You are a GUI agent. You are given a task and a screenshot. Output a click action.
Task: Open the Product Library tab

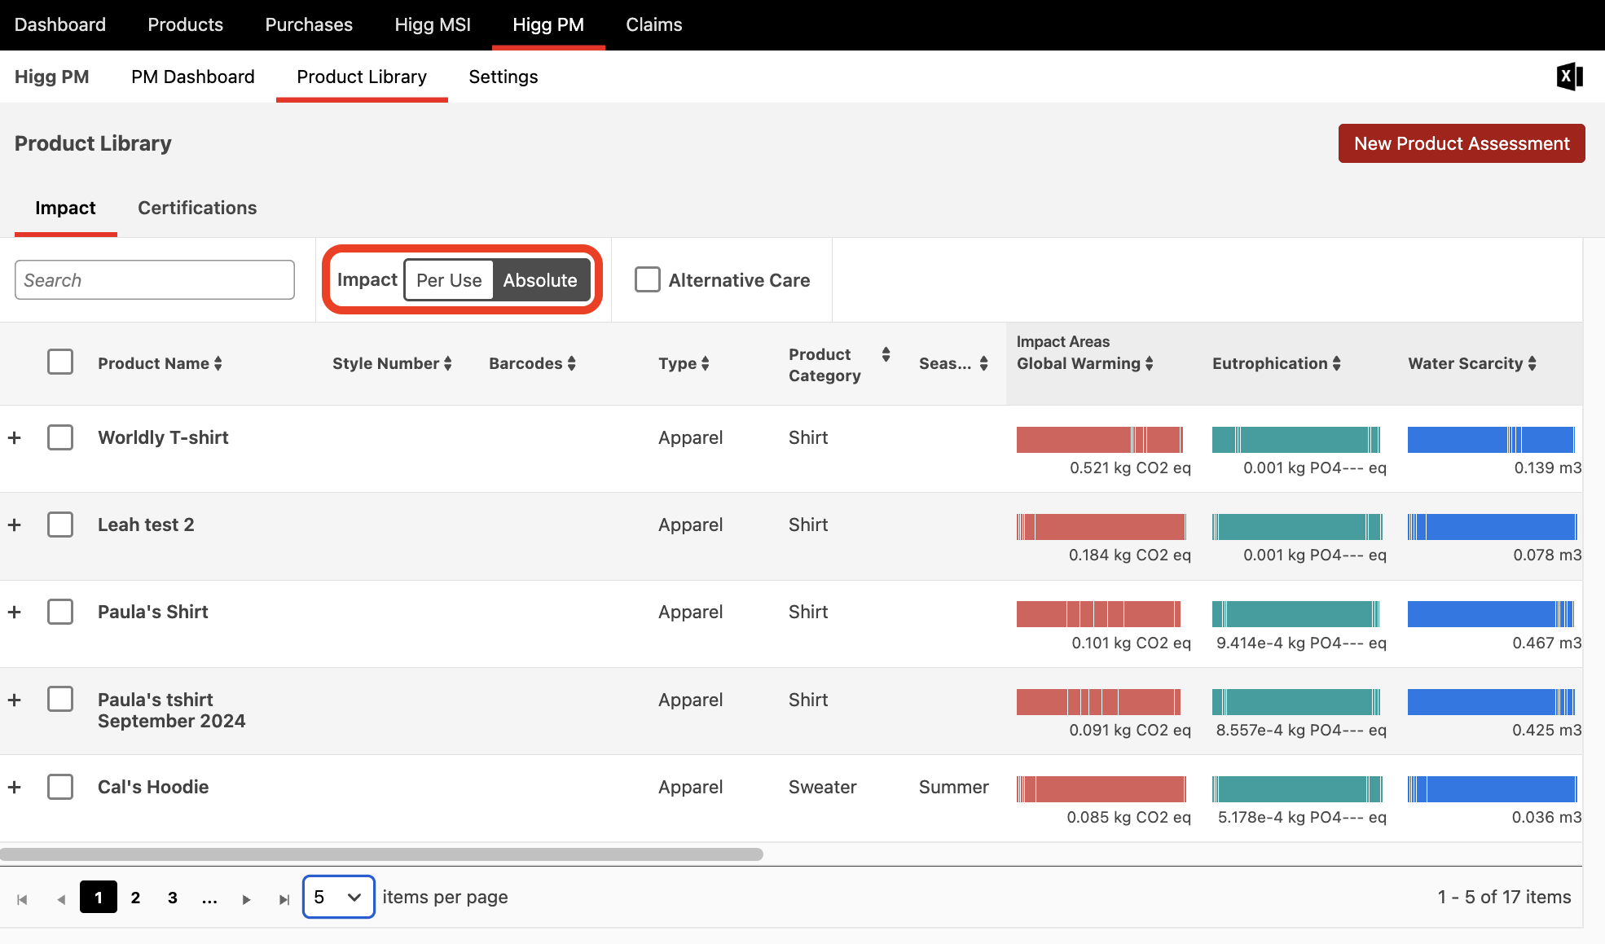(362, 77)
